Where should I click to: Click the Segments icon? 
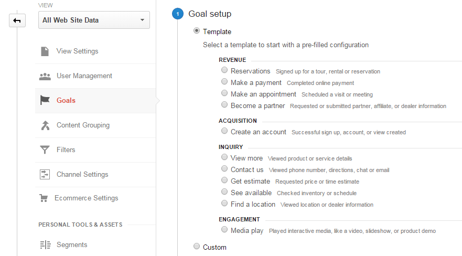point(46,245)
